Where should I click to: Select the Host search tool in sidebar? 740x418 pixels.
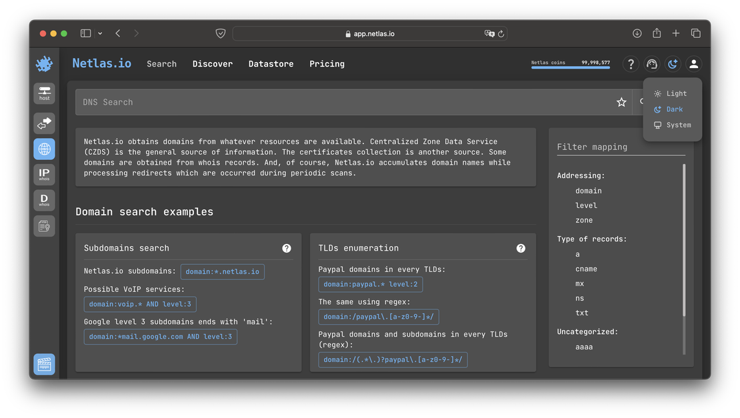[44, 93]
